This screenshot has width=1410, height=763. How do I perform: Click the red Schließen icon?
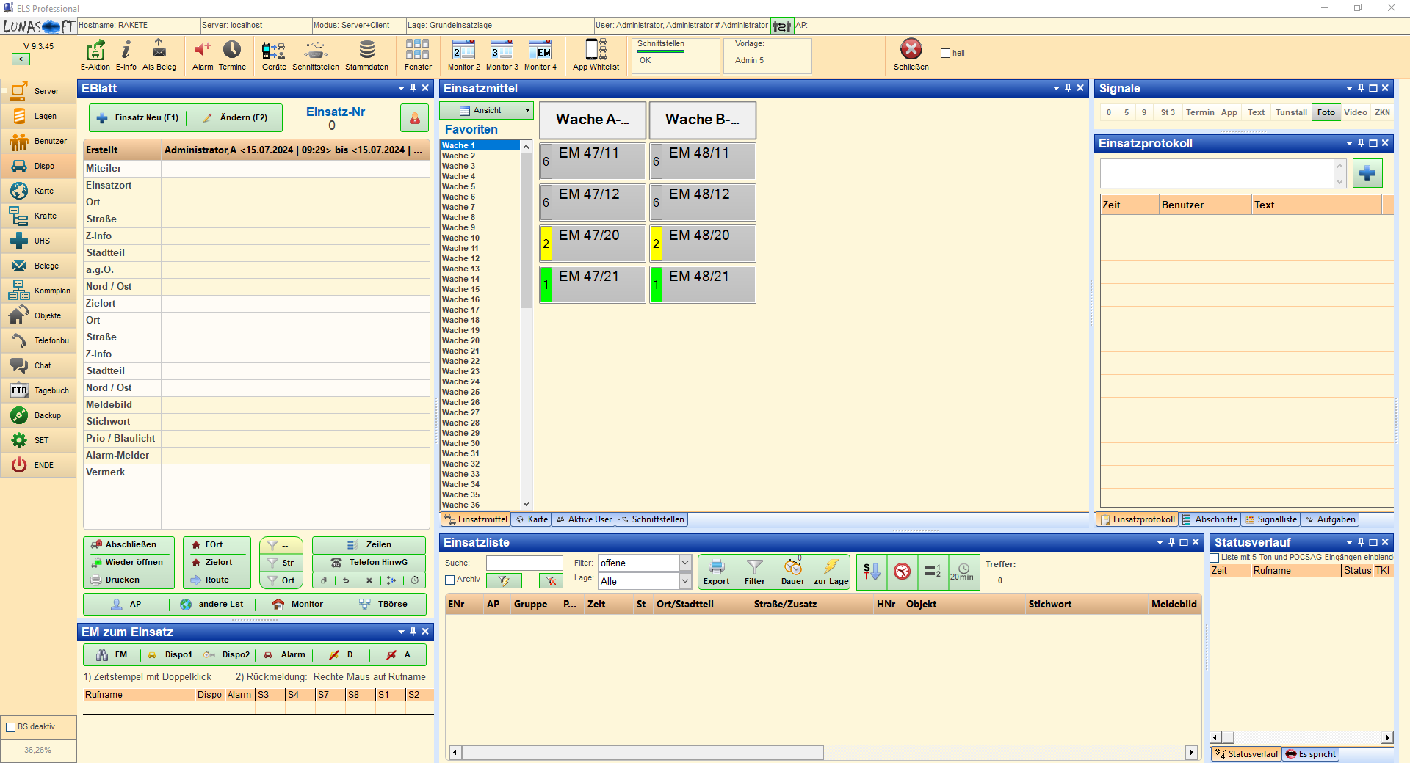[911, 50]
